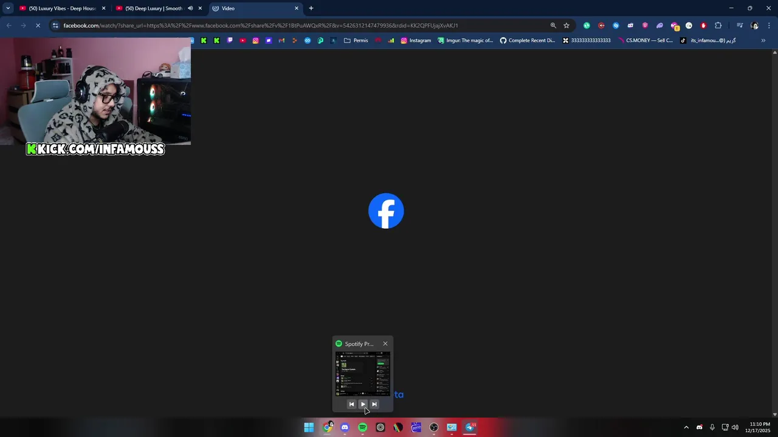The height and width of the screenshot is (437, 778).
Task: Click the microphone tray icon
Action: click(712, 427)
